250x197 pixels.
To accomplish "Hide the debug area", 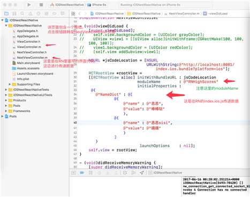I will click(73, 172).
